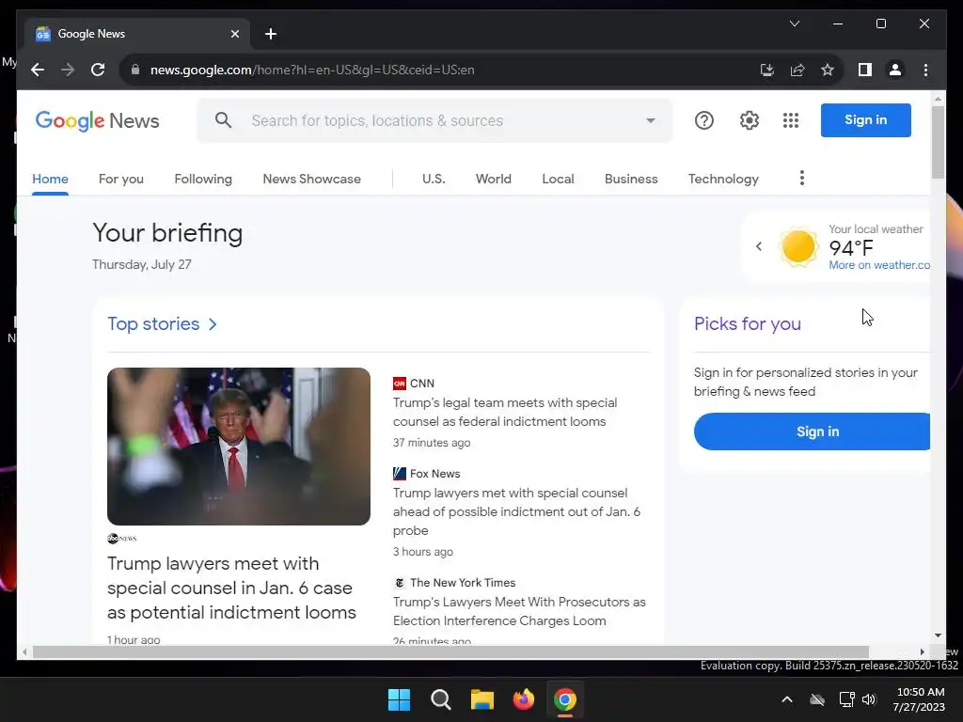Expand advanced search options arrow
Screen dimensions: 963x722
[651, 120]
